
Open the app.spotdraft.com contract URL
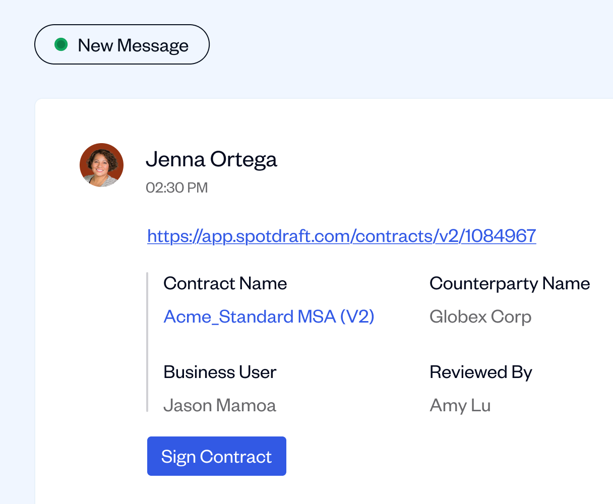[341, 235]
